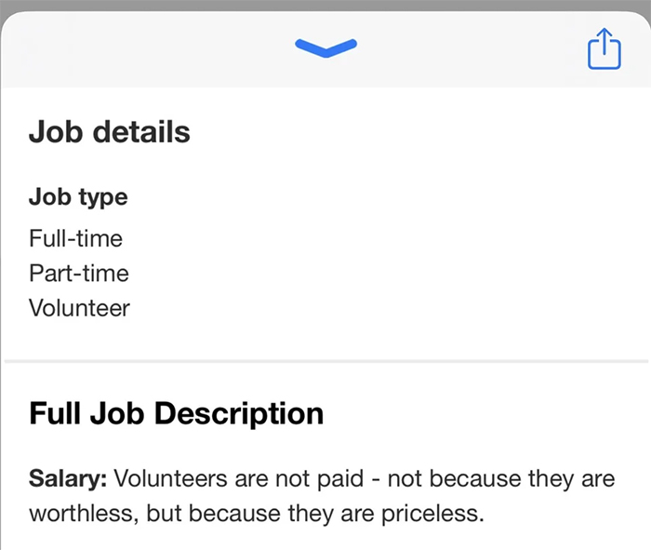Tap the "Volunteer" job type
The height and width of the screenshot is (550, 651).
tap(79, 308)
